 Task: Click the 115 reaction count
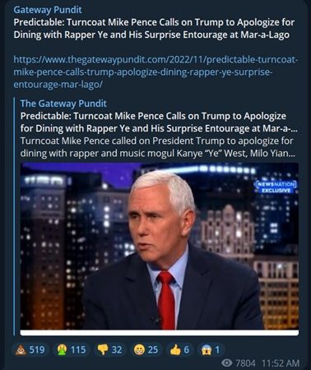78,349
